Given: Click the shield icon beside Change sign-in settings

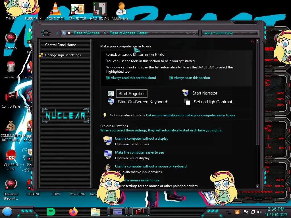Looking at the screenshot, I should click(x=41, y=55).
